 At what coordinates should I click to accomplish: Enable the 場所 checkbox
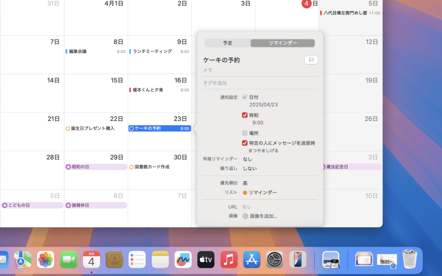pyautogui.click(x=245, y=133)
